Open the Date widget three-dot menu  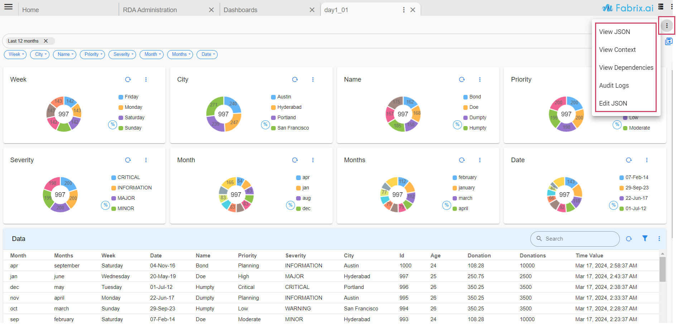pos(647,160)
